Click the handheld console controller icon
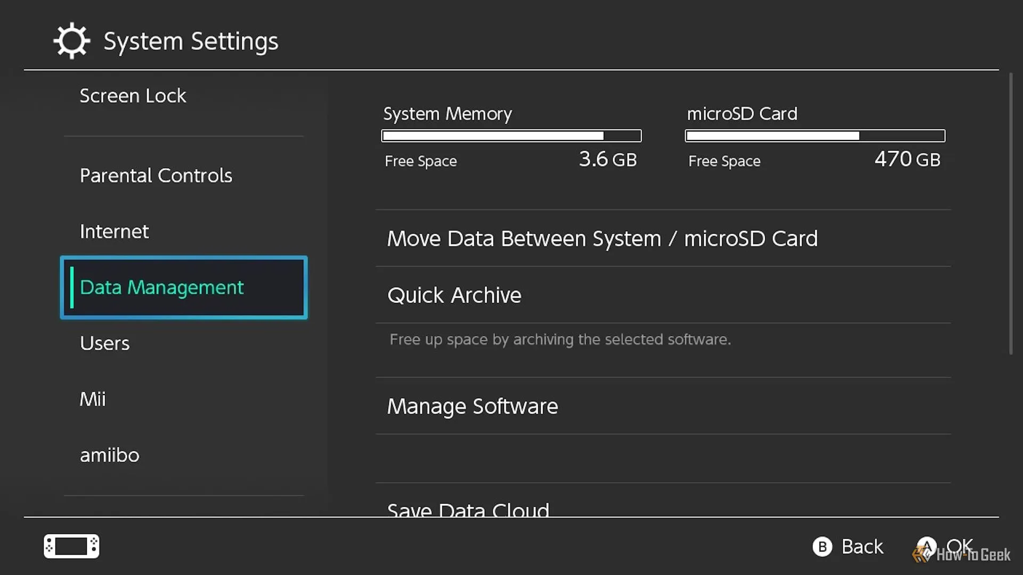1023x575 pixels. 71,546
